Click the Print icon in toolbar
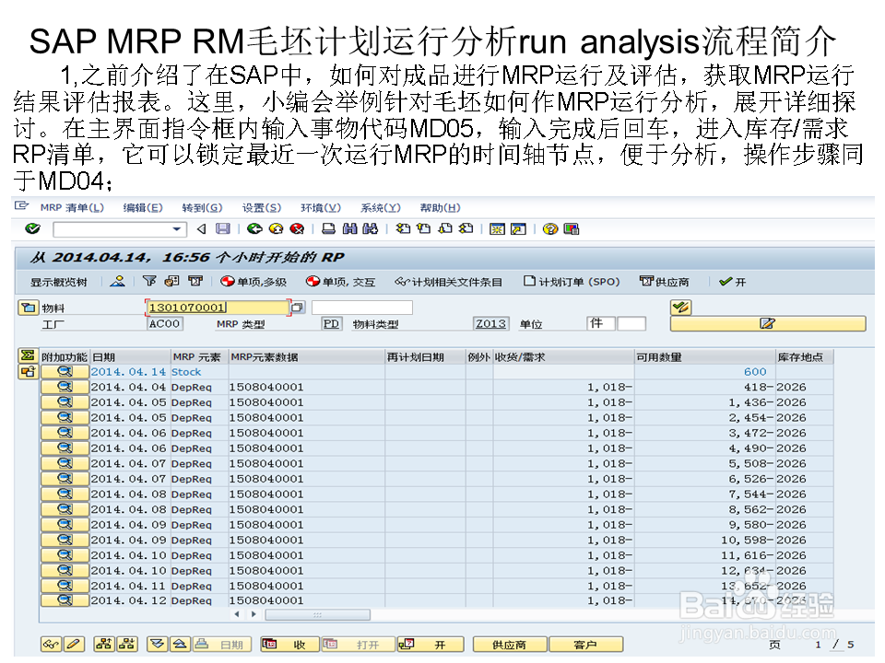885x663 pixels. pyautogui.click(x=328, y=228)
